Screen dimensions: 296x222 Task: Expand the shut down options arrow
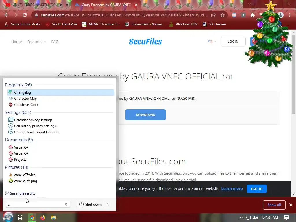pyautogui.click(x=108, y=204)
